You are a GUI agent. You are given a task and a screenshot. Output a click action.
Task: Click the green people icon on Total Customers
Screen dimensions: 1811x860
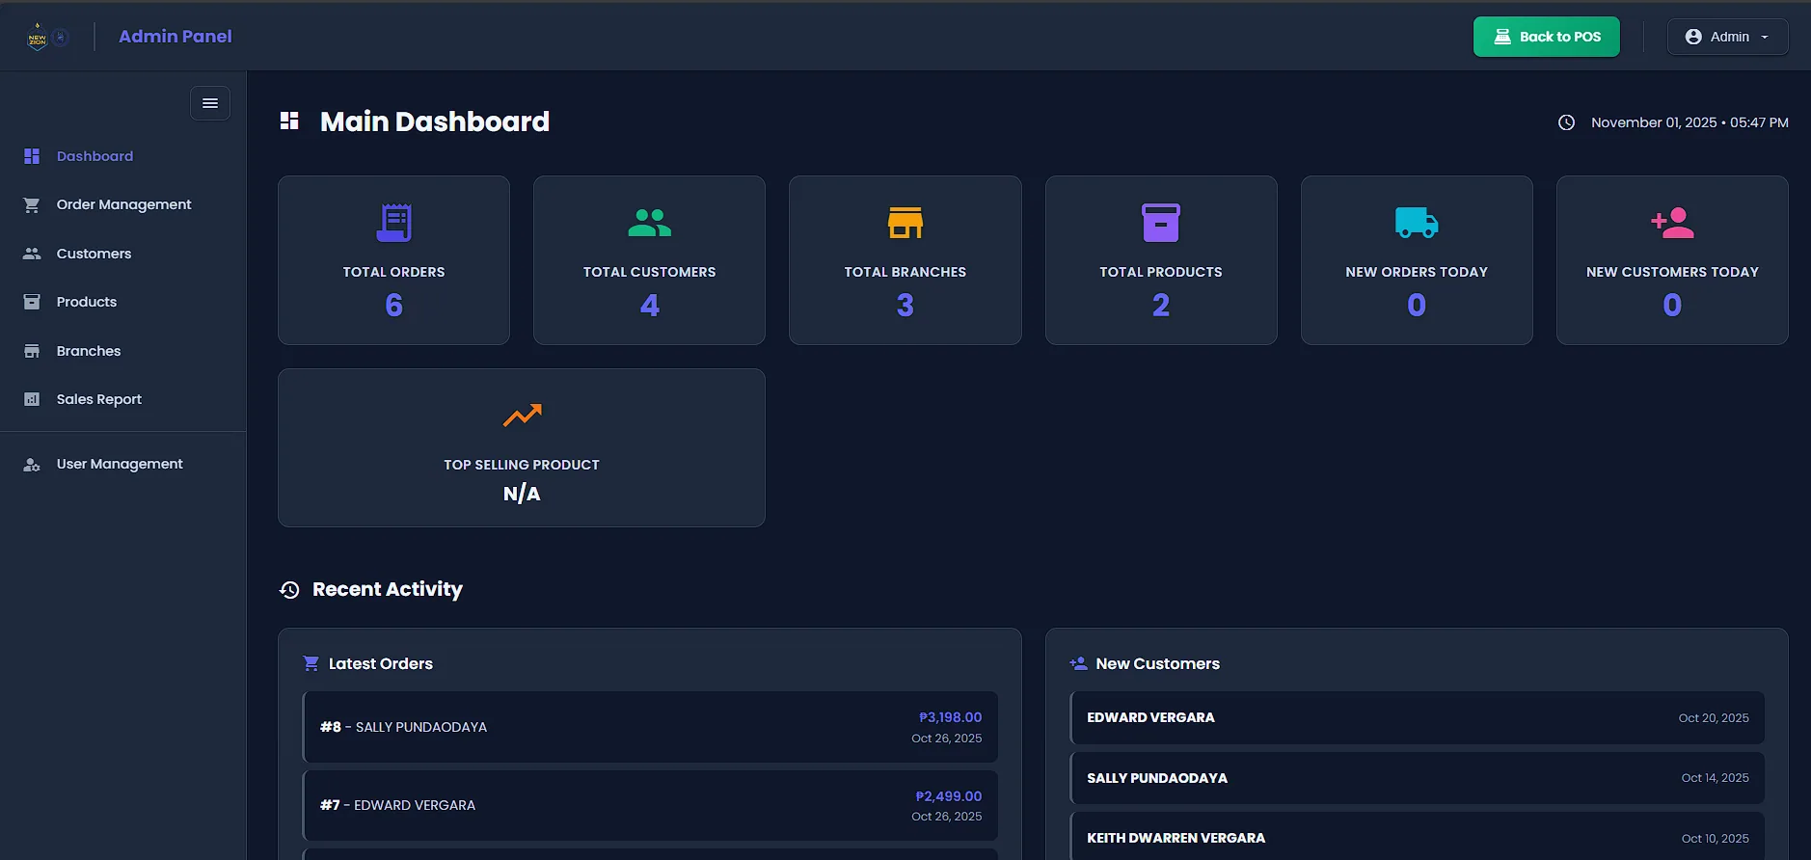pyautogui.click(x=649, y=223)
